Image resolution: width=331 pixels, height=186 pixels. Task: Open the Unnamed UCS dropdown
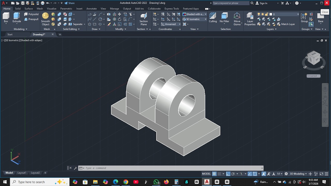coord(171,24)
